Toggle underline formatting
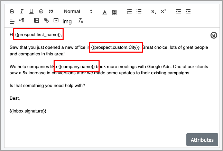 coord(31,11)
